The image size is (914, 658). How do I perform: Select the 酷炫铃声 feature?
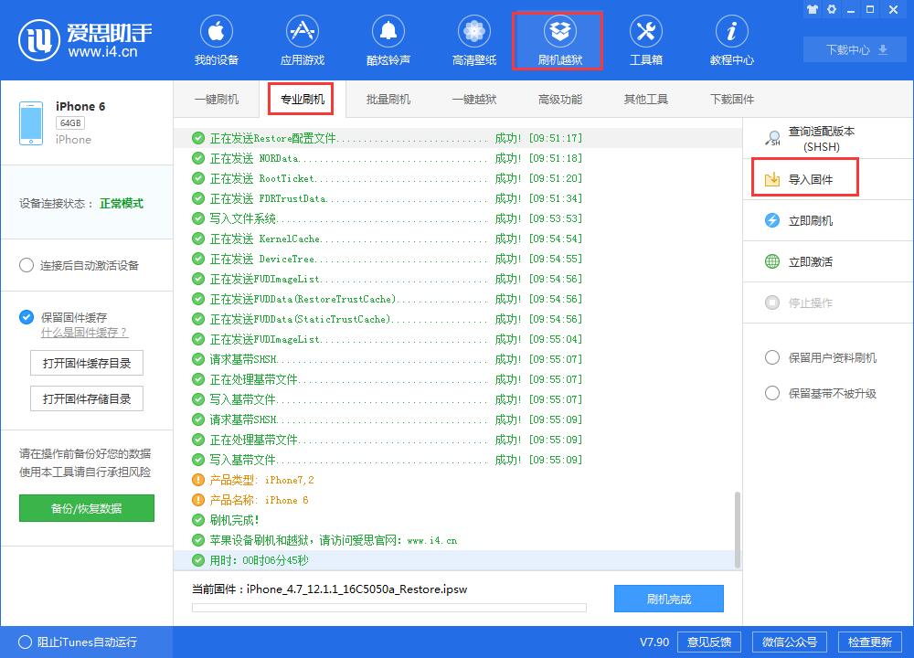click(388, 39)
